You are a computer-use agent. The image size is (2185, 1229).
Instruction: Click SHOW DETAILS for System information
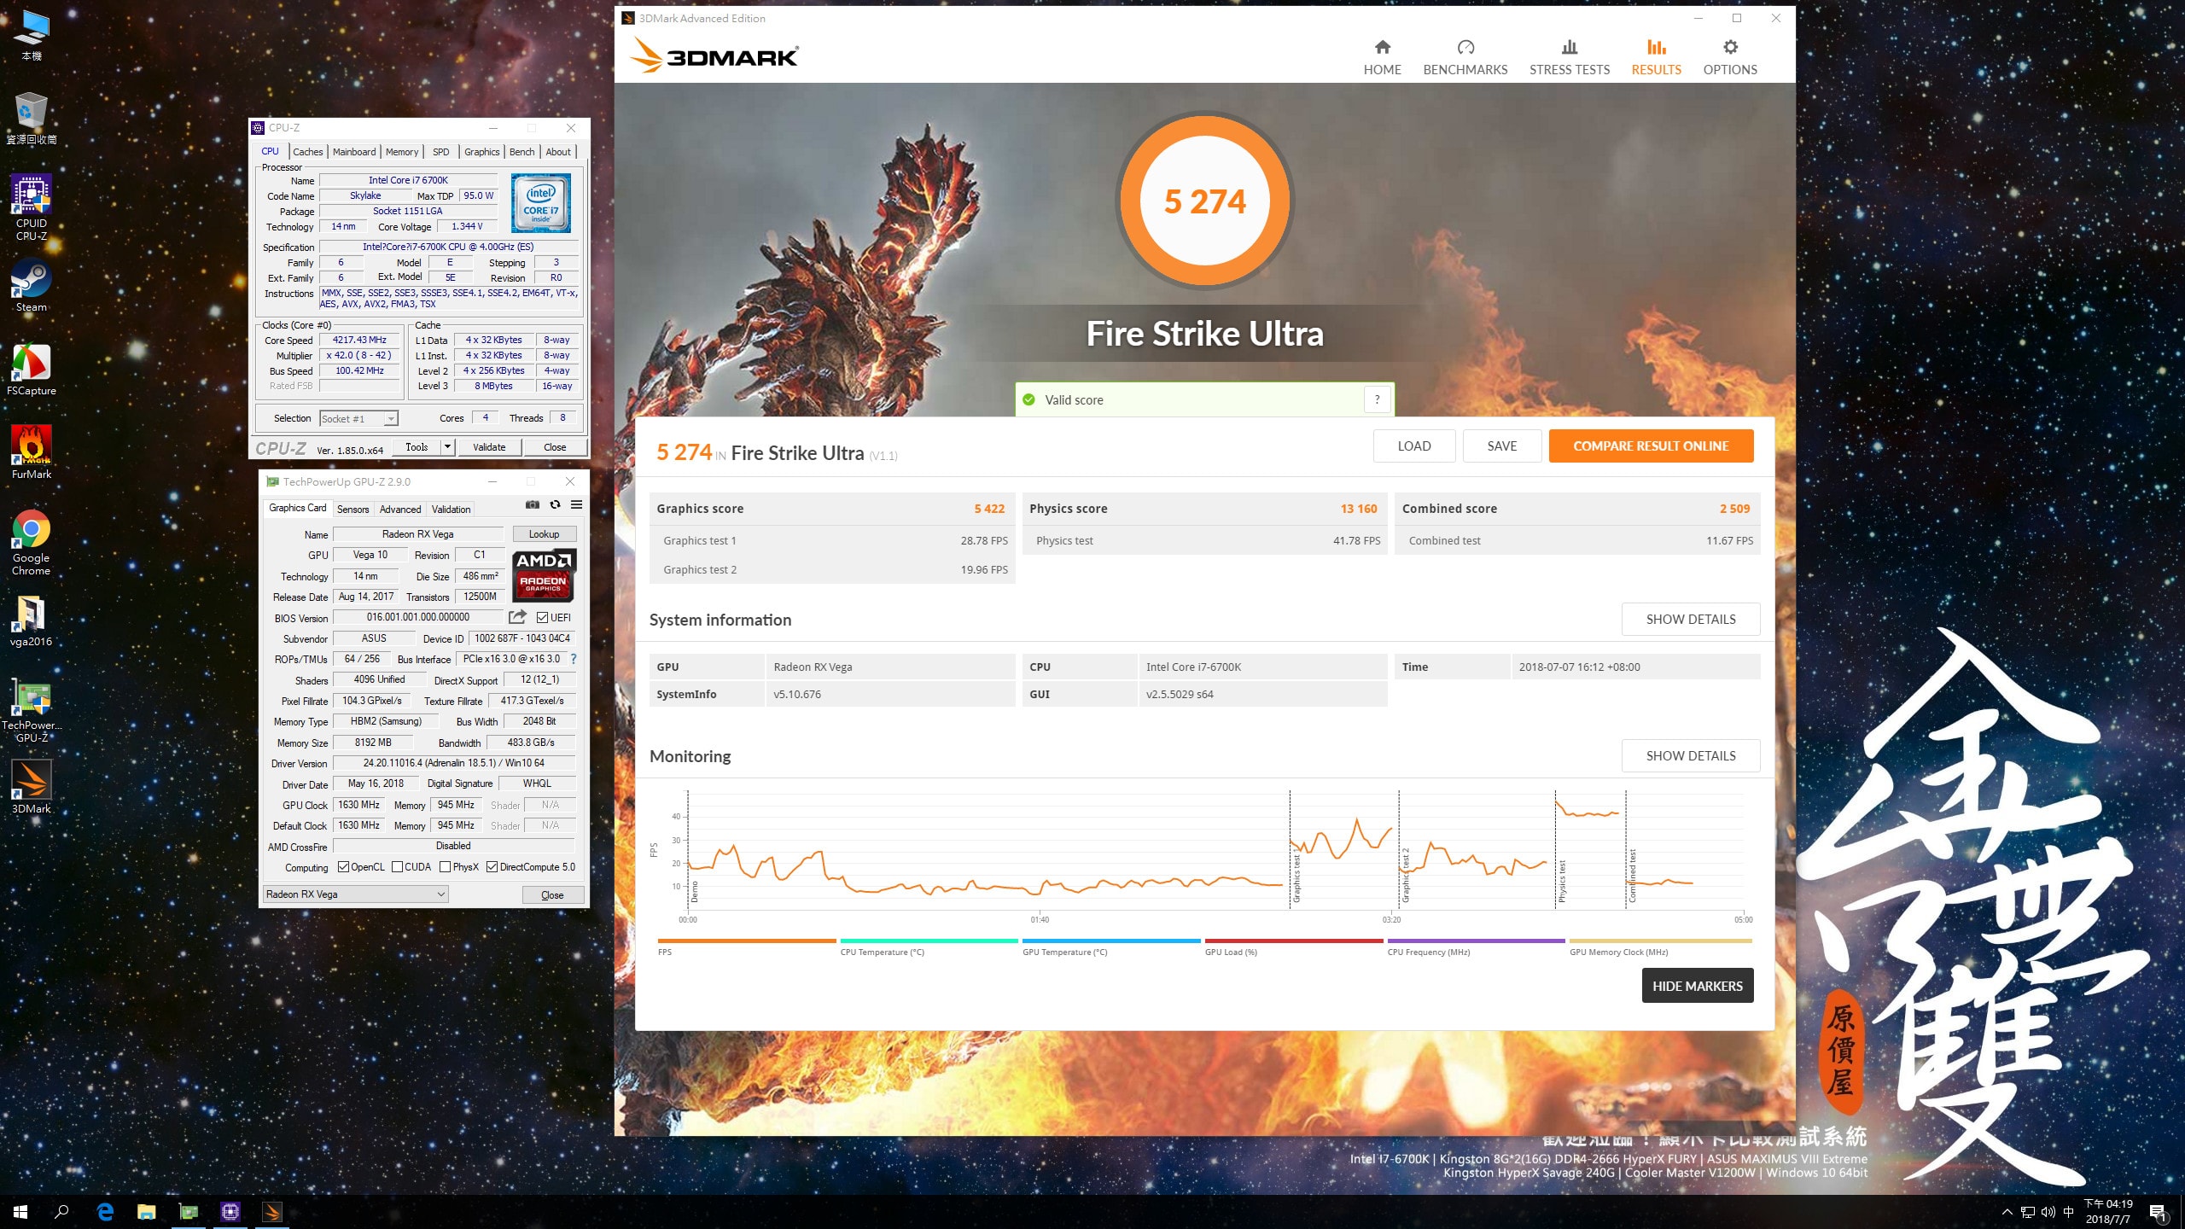click(x=1691, y=619)
